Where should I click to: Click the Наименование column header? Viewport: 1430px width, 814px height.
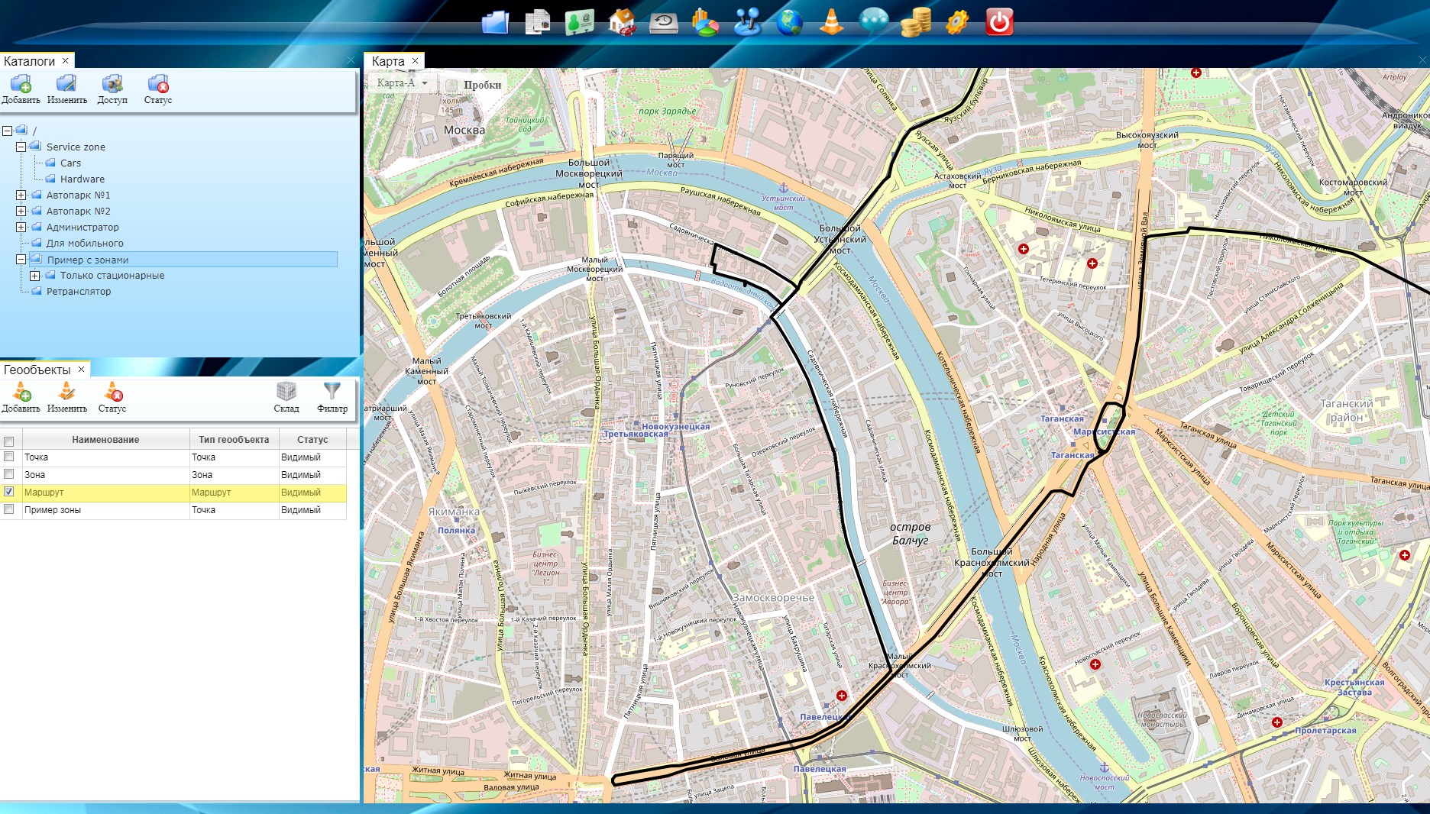pos(105,439)
